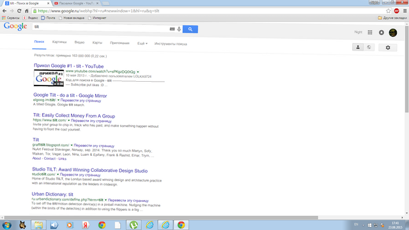Open Google notifications bell icon
The image size is (409, 230).
point(382,33)
